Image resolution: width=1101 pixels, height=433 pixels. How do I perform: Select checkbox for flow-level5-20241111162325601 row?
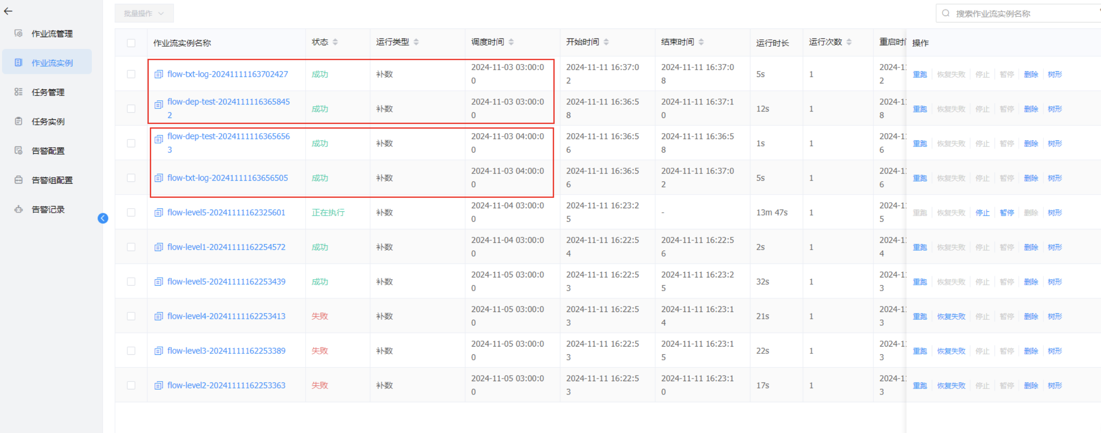[x=131, y=212]
